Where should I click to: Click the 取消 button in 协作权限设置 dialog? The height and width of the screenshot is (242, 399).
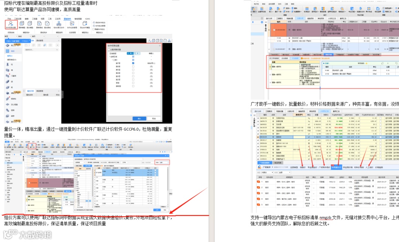pos(154,118)
